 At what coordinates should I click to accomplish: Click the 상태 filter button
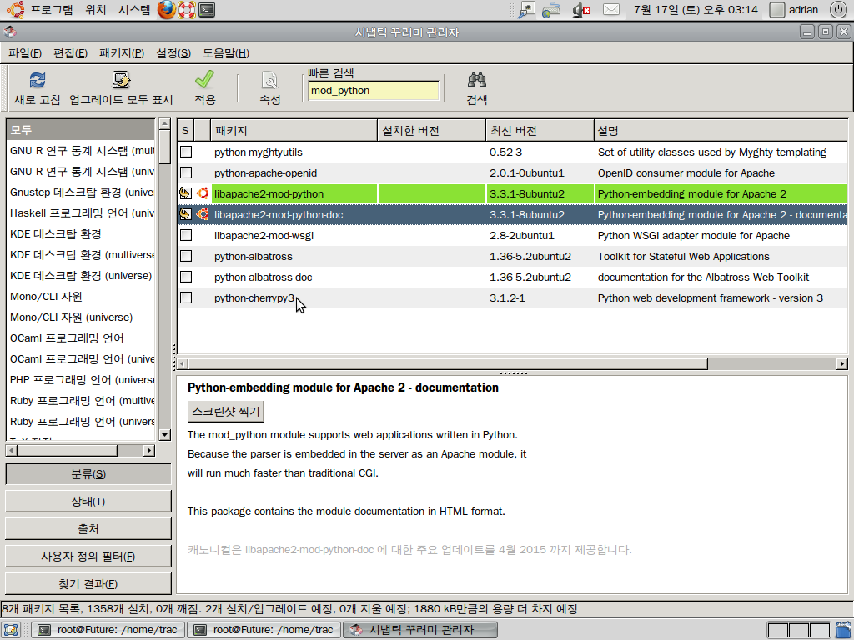88,501
